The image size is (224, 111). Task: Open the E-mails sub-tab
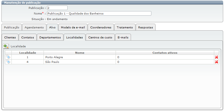123,38
